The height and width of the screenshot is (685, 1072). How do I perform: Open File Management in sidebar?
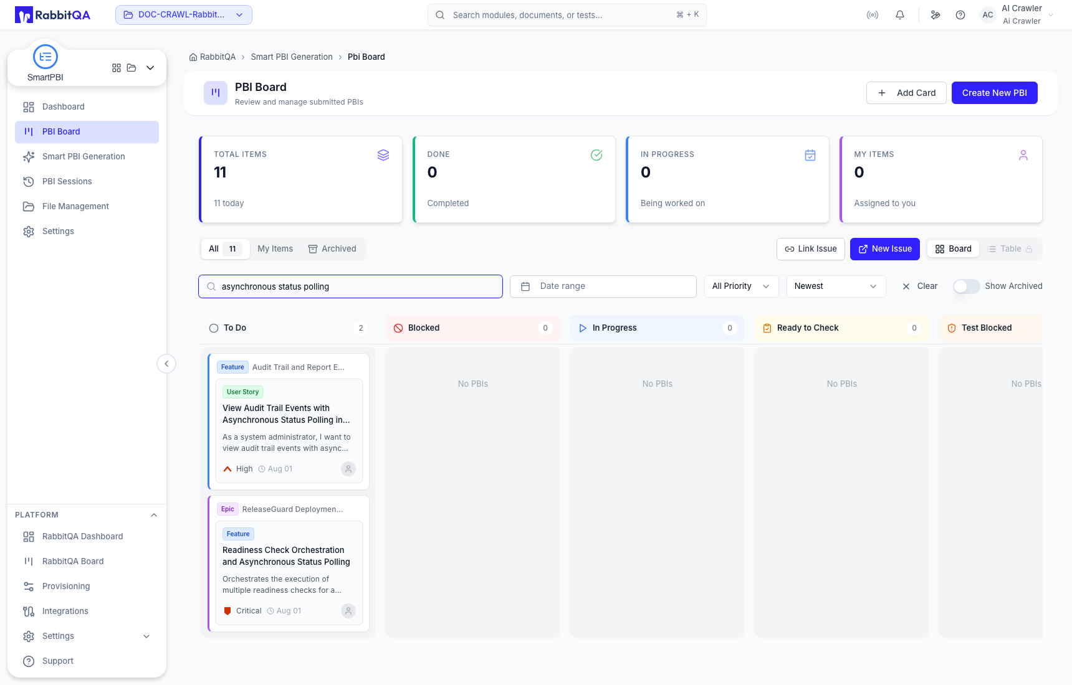pyautogui.click(x=87, y=207)
